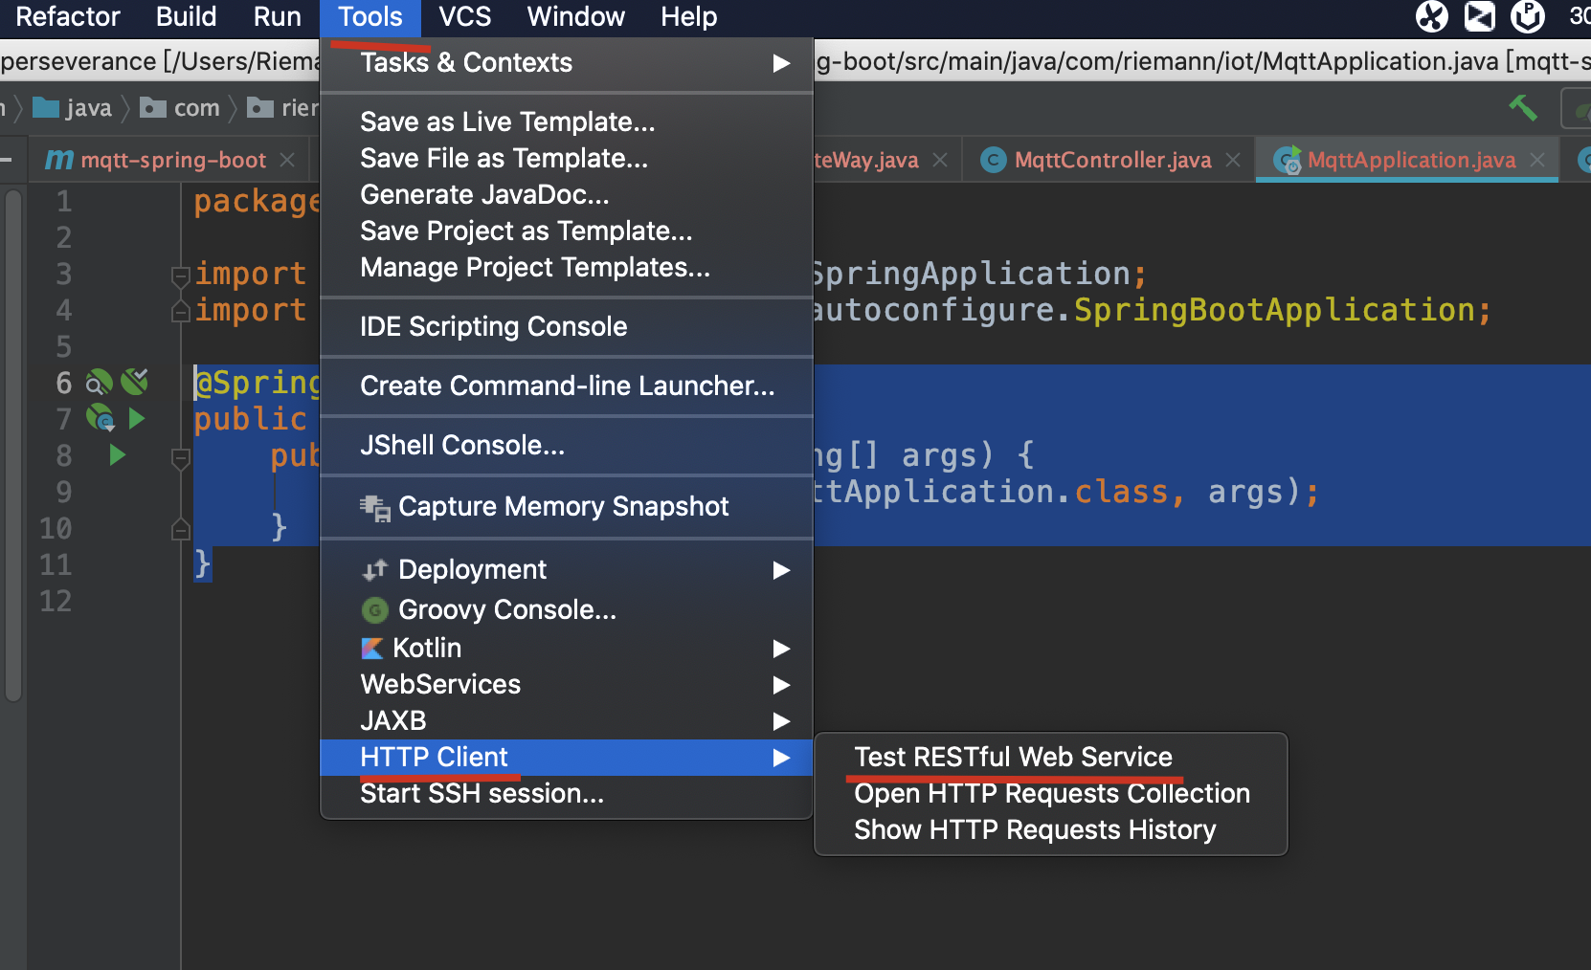The image size is (1591, 970).
Task: Click the run gutter arrow on line 7
Action: (x=137, y=418)
